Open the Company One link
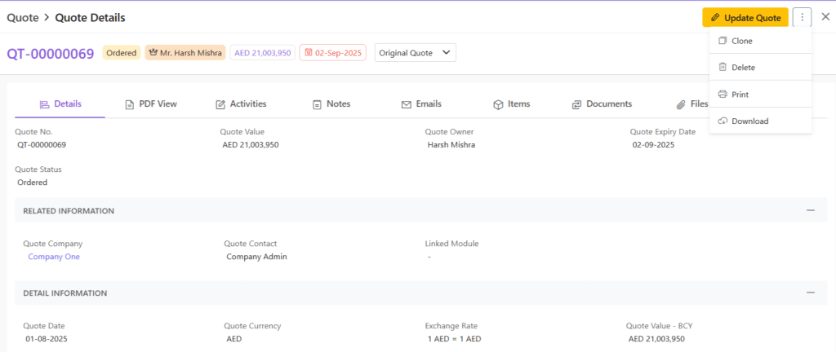This screenshot has height=352, width=836. (x=54, y=257)
